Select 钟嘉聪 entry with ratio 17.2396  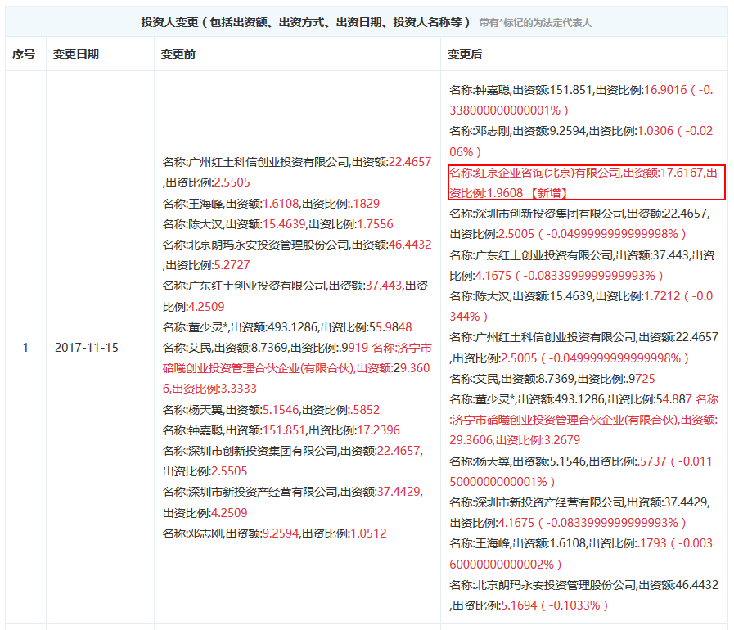tap(281, 430)
